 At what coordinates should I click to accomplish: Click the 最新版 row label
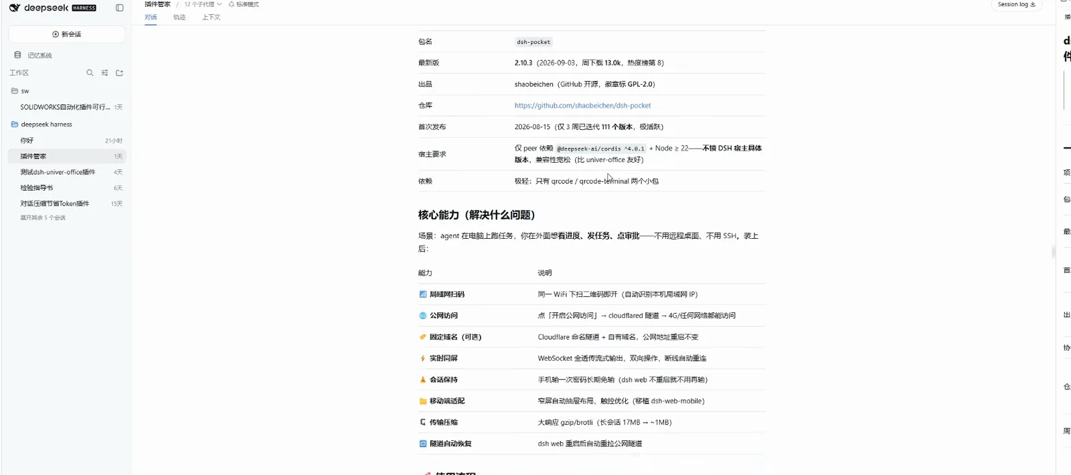428,63
